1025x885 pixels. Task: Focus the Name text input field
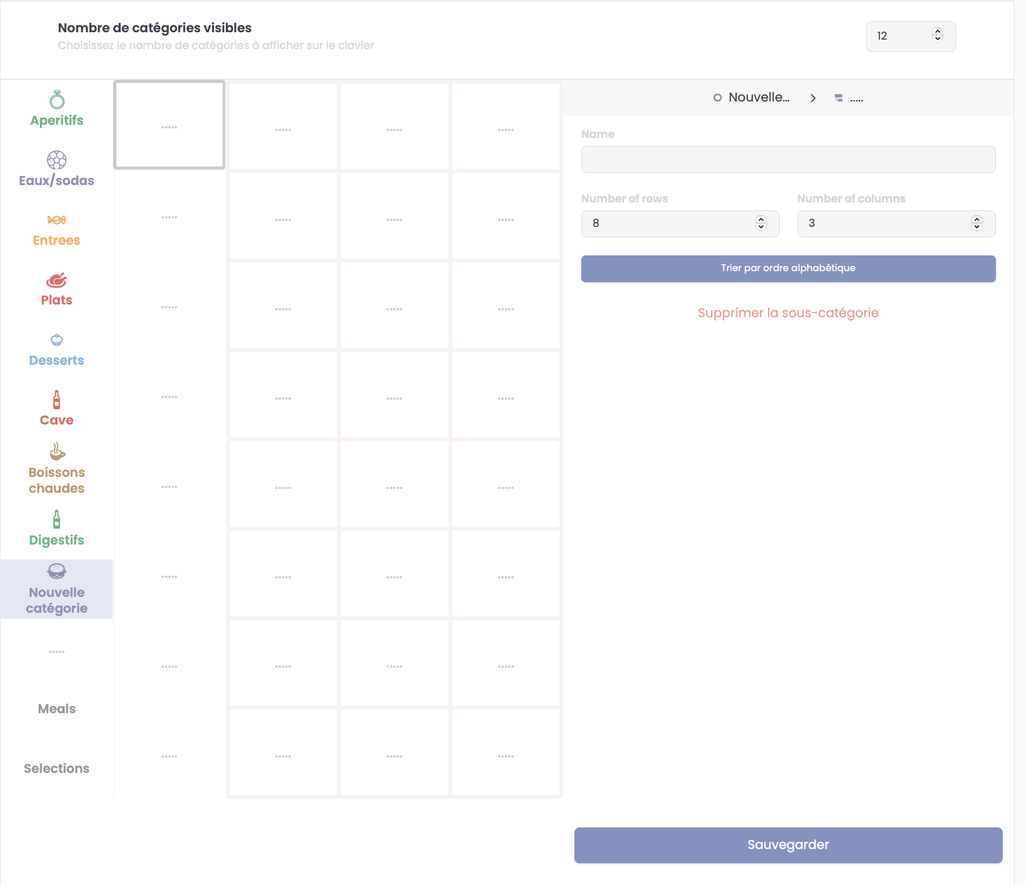[x=788, y=160]
